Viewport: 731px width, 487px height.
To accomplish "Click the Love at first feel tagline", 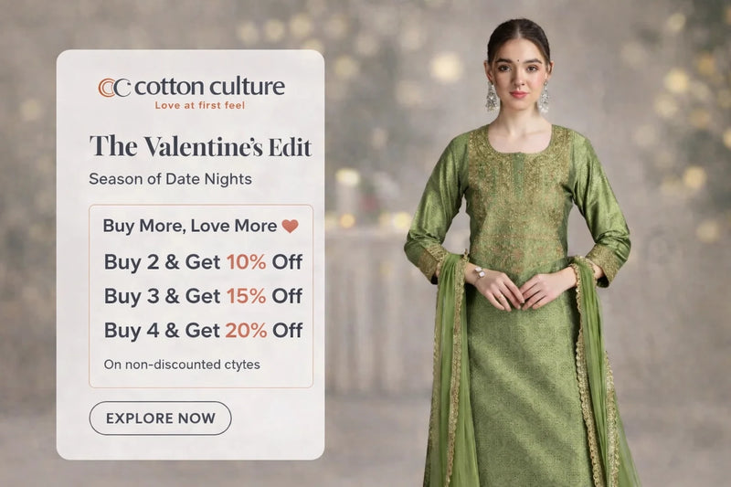I will pyautogui.click(x=200, y=105).
